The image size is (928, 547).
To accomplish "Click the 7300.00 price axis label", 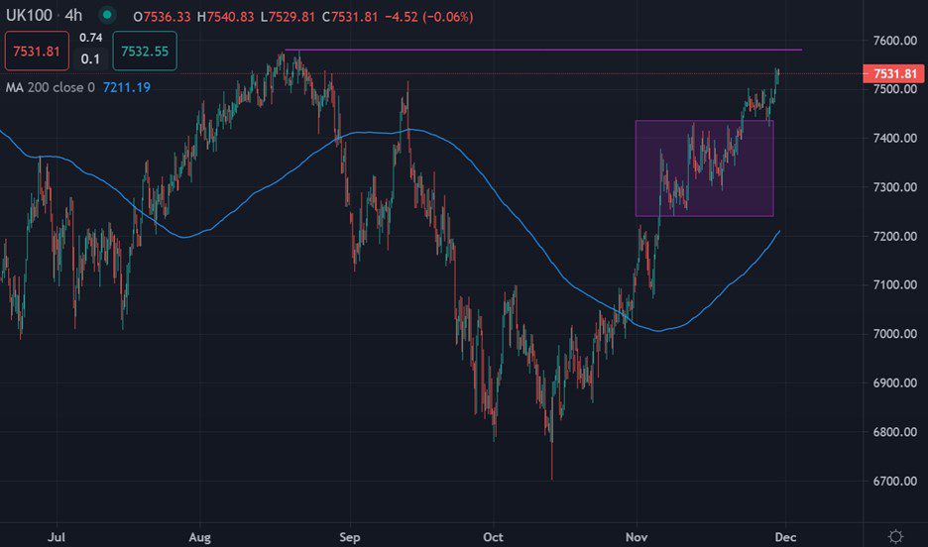I will 895,187.
